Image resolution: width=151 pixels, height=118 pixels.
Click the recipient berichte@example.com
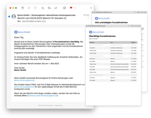click(34, 21)
